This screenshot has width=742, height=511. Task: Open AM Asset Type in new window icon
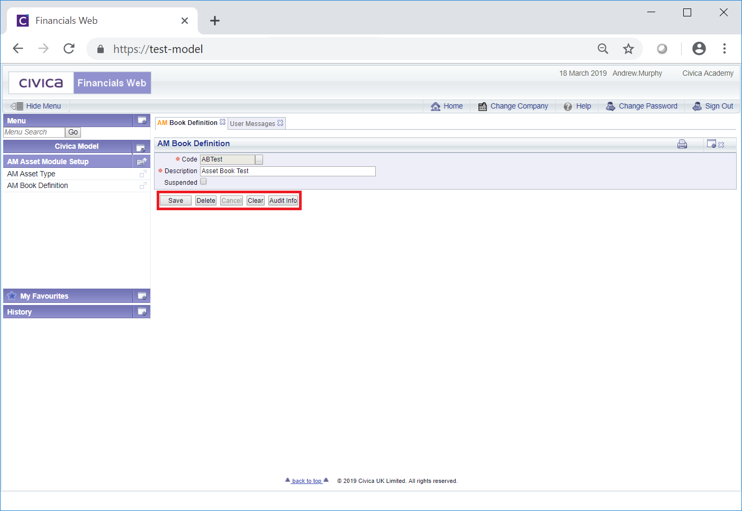pos(143,174)
